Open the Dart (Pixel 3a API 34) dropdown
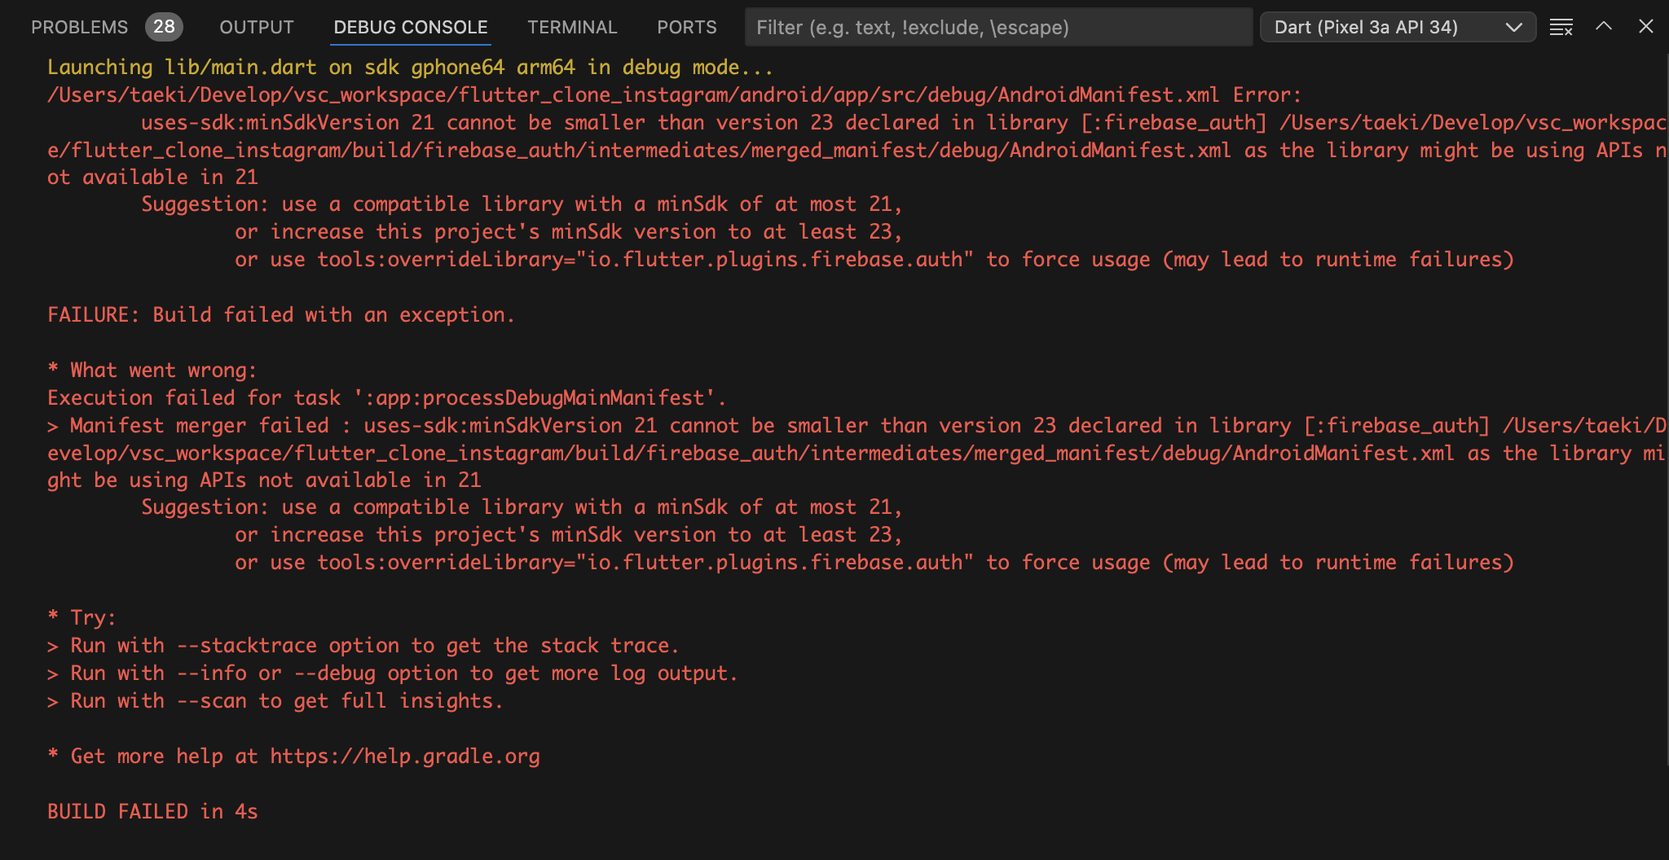Viewport: 1669px width, 860px height. tap(1398, 27)
